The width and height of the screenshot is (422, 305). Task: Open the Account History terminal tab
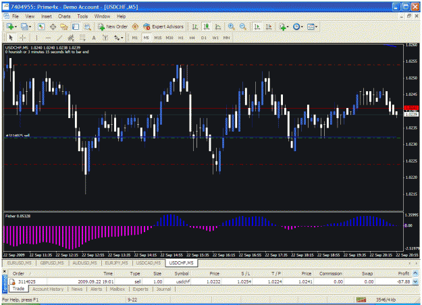[x=48, y=289]
